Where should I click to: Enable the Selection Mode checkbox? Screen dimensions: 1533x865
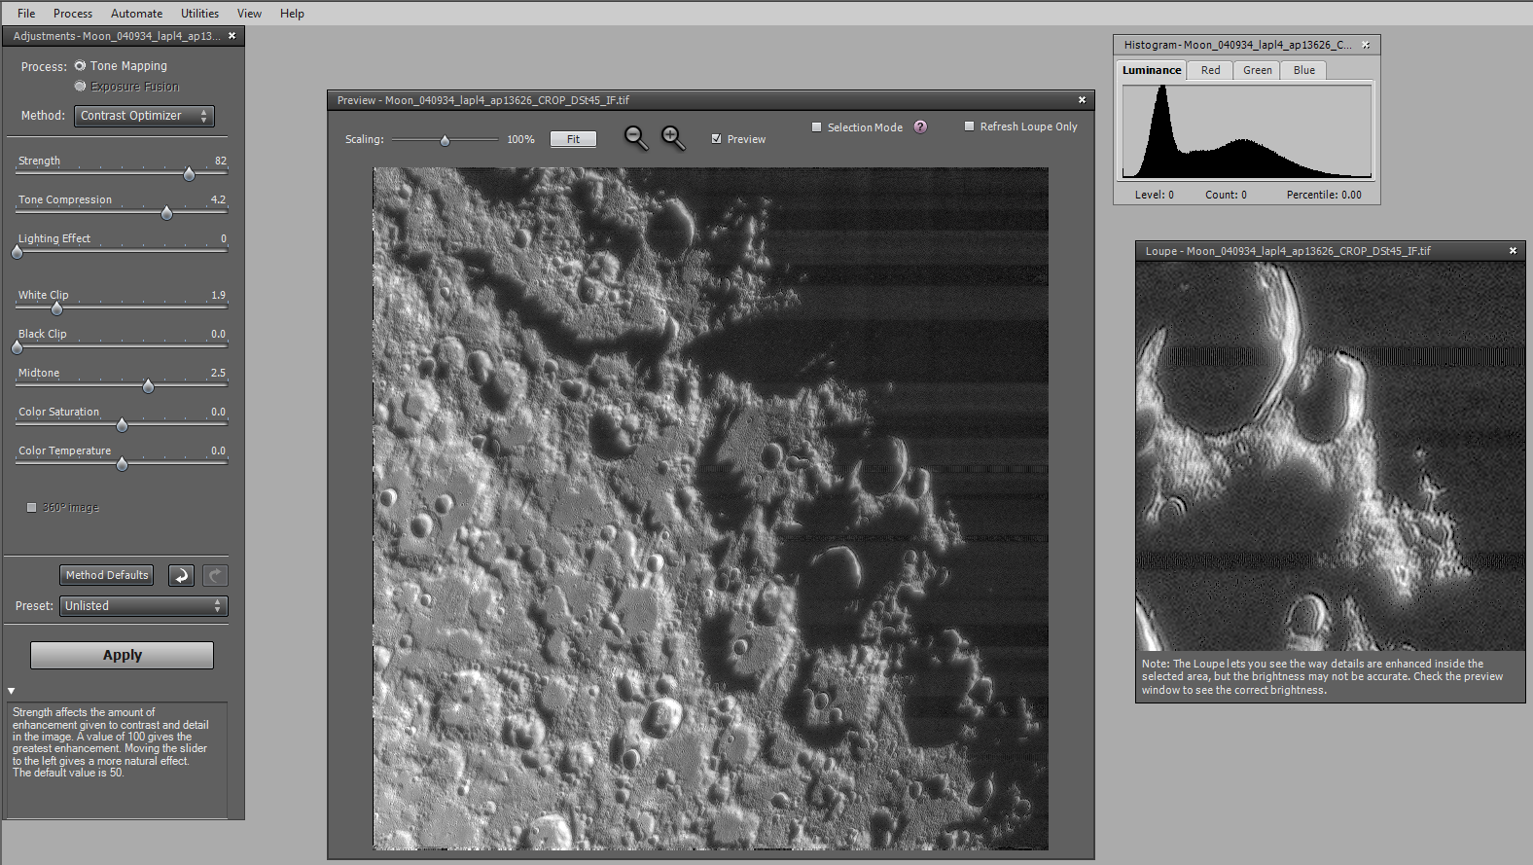click(x=817, y=127)
